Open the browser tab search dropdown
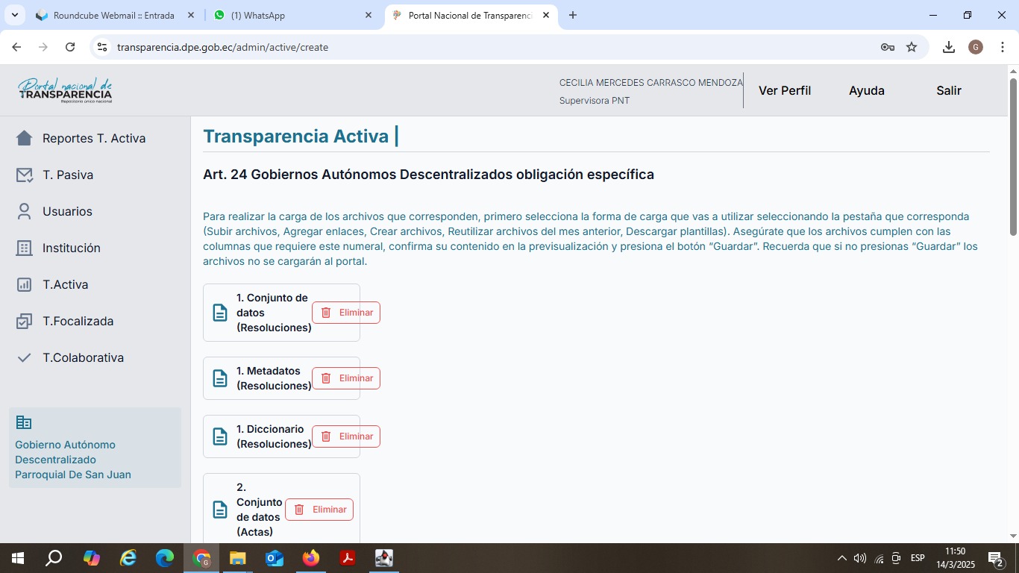 click(x=14, y=15)
